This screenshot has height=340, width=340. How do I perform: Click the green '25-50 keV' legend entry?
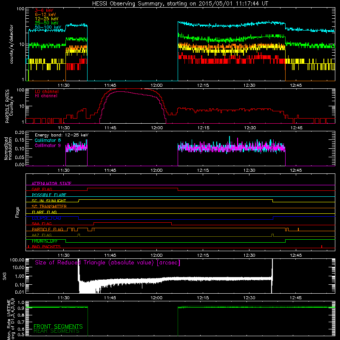47,23
